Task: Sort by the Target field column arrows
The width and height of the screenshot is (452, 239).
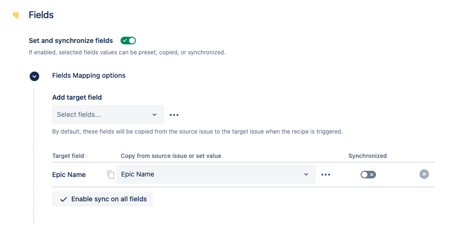Action: 87,156
